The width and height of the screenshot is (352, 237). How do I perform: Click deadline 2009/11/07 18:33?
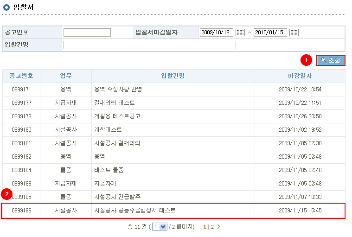click(300, 197)
